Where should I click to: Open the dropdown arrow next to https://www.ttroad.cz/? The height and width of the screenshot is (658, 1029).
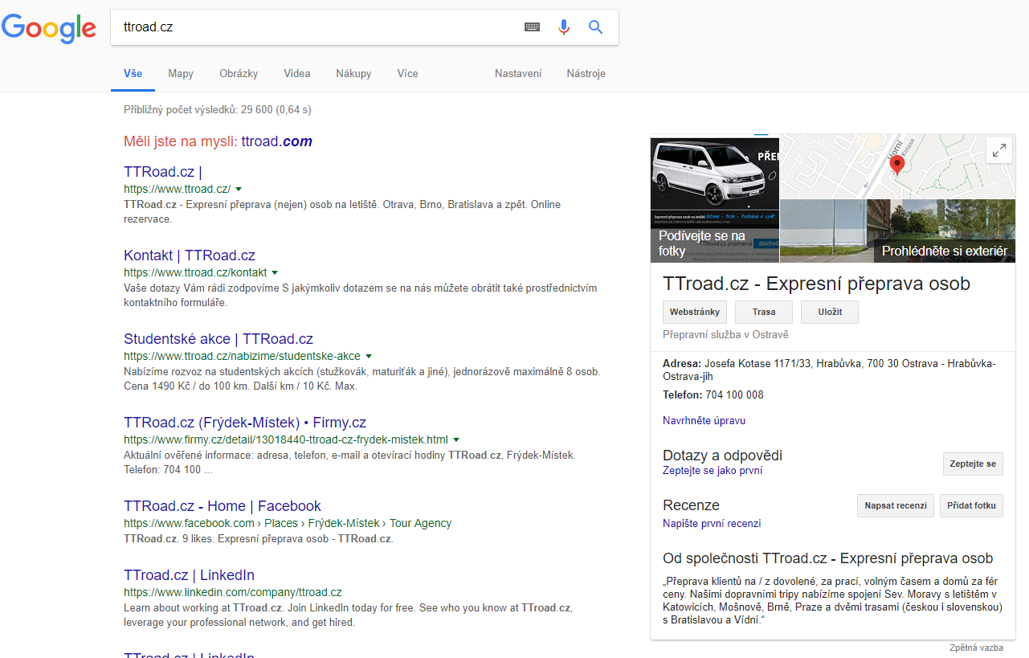pos(239,190)
